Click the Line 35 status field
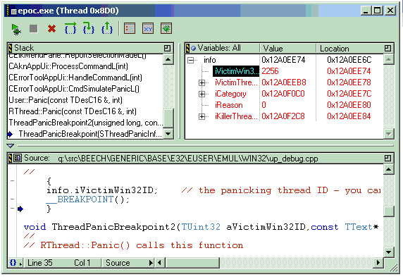This screenshot has height=277, width=403. click(x=40, y=263)
